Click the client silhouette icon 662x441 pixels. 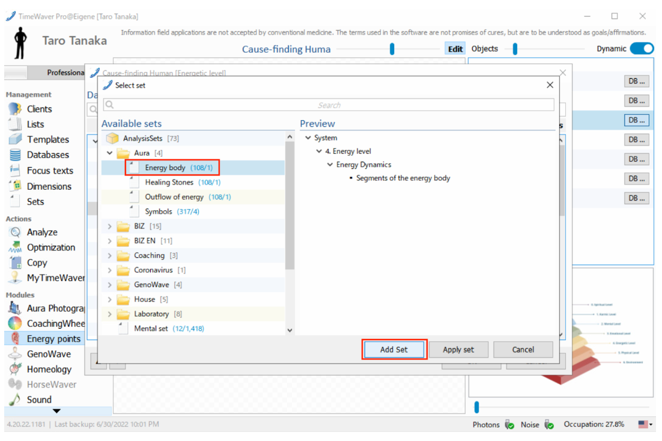click(20, 43)
